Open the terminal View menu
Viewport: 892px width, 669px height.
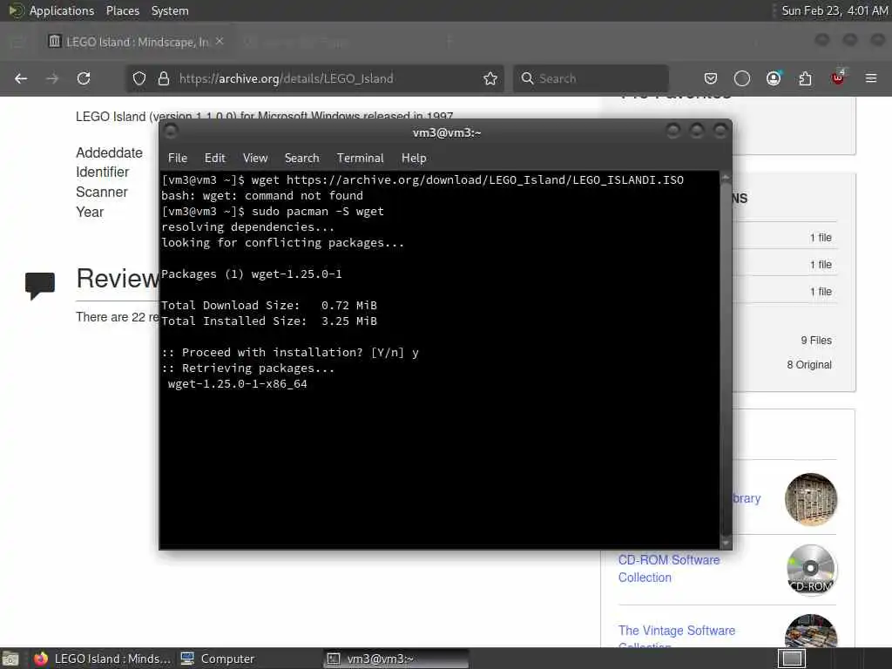(x=255, y=159)
